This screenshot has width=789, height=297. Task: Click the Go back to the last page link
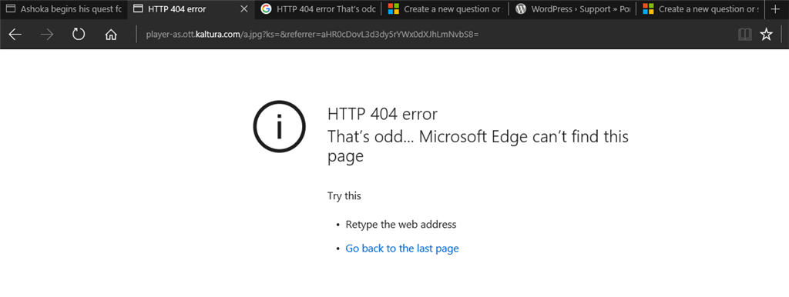click(402, 249)
